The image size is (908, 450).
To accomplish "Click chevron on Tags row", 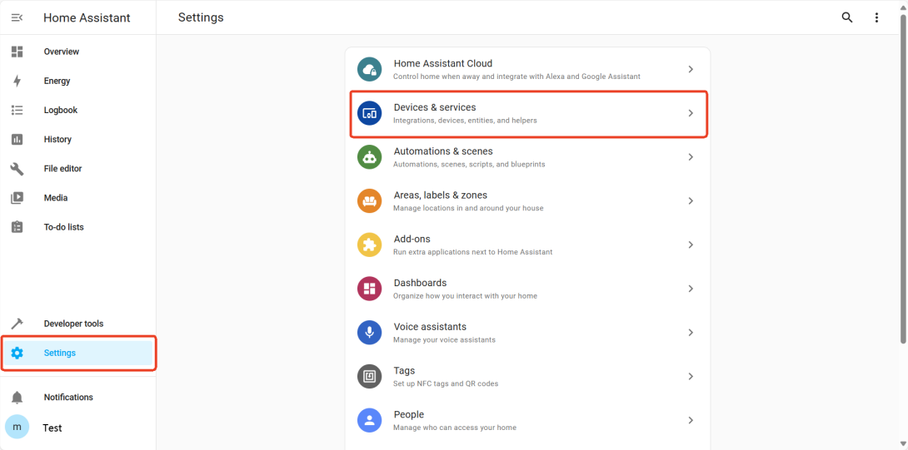I will (691, 377).
